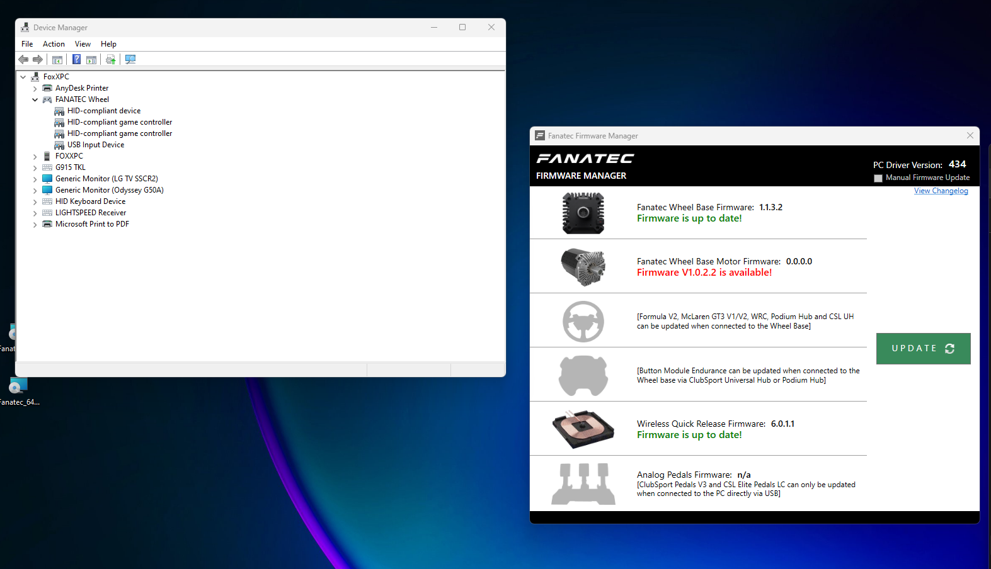Maximize the Device Manager window
This screenshot has height=569, width=991.
click(x=462, y=27)
